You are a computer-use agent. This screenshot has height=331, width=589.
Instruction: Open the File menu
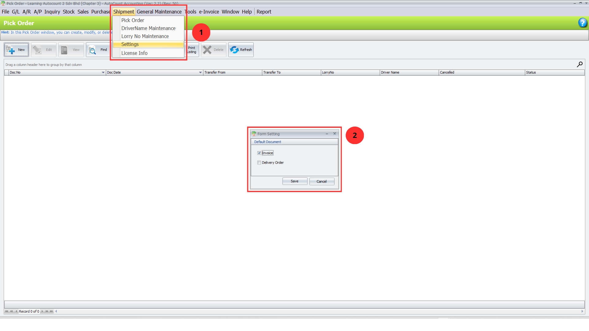[x=6, y=12]
